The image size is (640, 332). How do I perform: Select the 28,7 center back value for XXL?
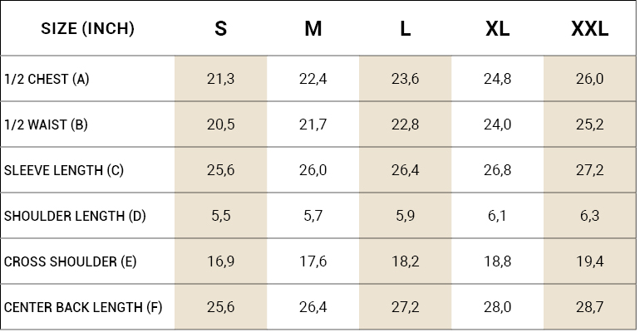tap(589, 308)
